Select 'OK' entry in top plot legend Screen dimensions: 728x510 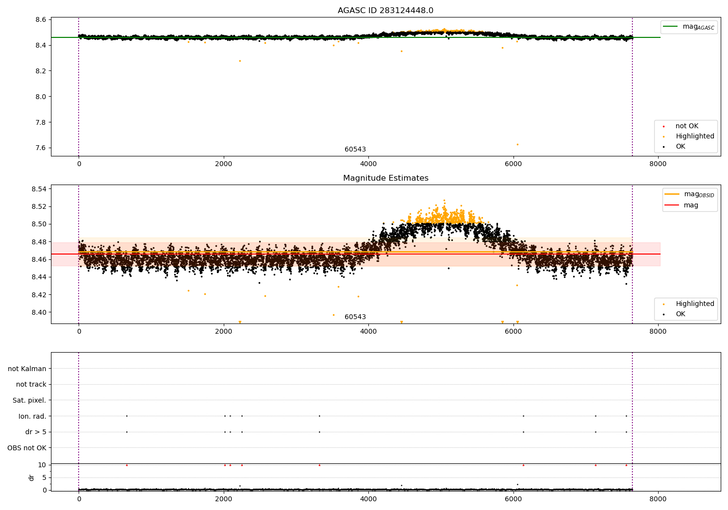click(680, 147)
